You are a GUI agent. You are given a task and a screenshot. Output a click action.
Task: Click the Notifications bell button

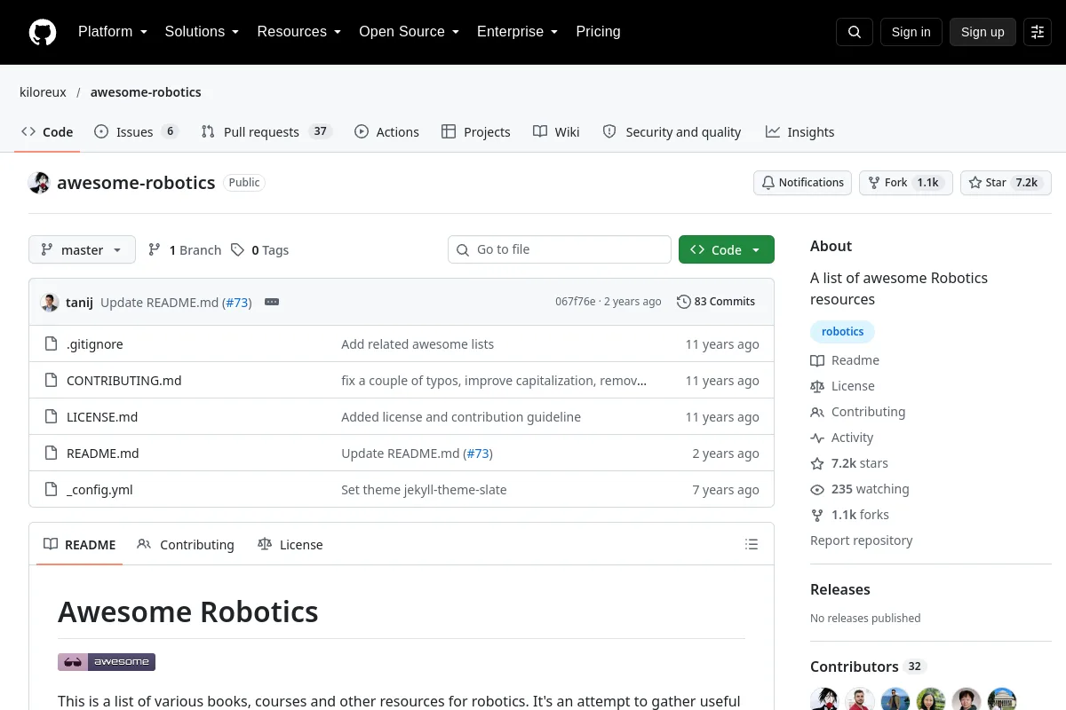(x=803, y=183)
